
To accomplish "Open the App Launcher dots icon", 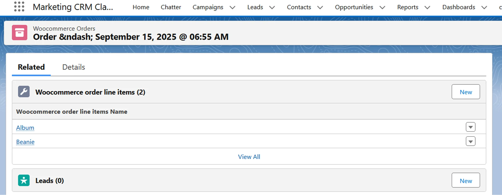I will point(19,7).
